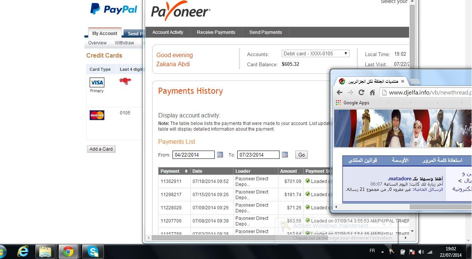The width and height of the screenshot is (472, 259).
Task: Click the Payoneer logo
Action: (181, 12)
